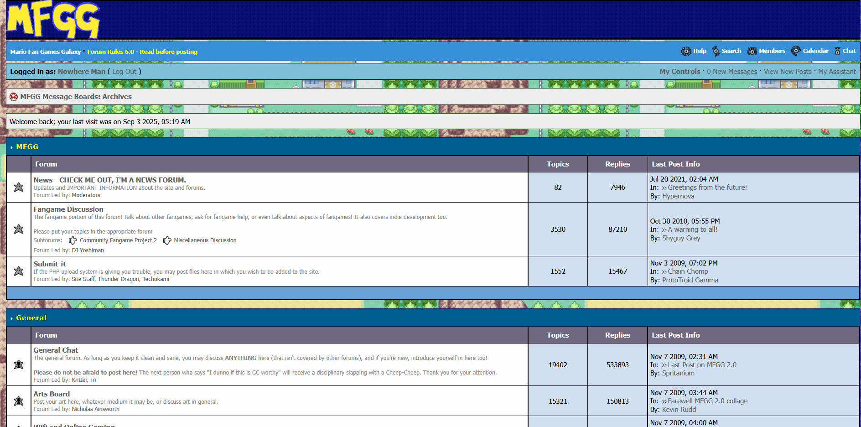Open View New Posts
This screenshot has width=861, height=427.
point(788,72)
